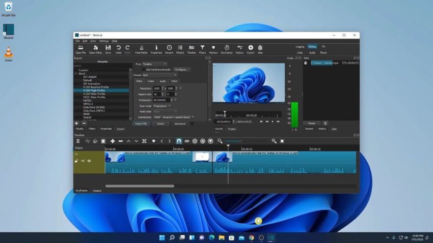Show the Peak Meter panel
Screen dimensions: 433x243
tap(142, 49)
